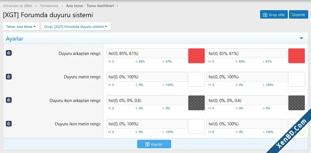
Task: Open first red swatch for Duyuru arkaplan rengi
Action: (196, 56)
